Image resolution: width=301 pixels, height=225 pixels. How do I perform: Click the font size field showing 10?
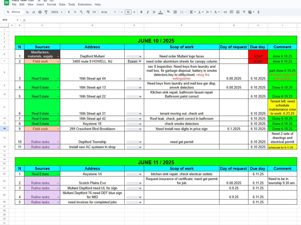click(128, 12)
